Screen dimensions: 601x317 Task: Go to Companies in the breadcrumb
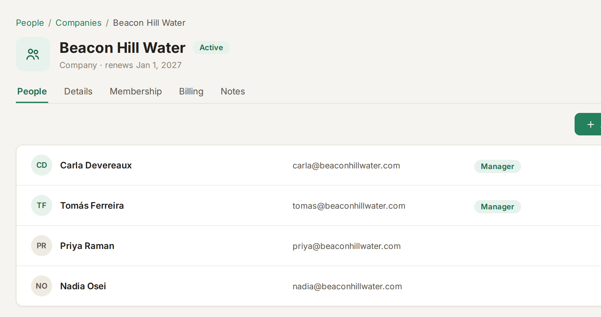[79, 23]
